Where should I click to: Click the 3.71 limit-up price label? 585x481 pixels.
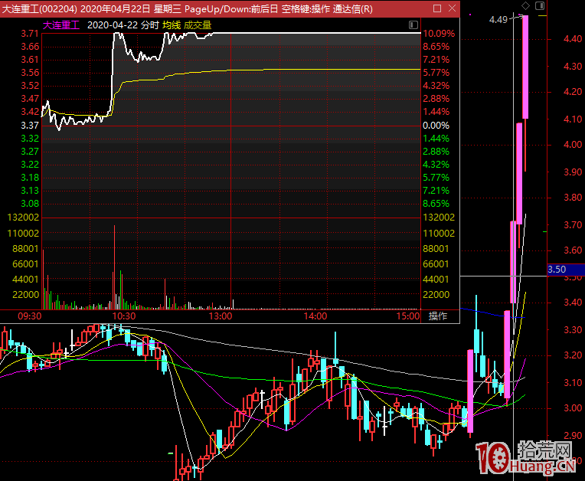click(x=30, y=34)
